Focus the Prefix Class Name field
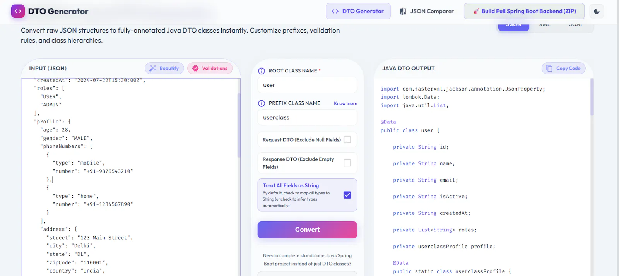Image resolution: width=619 pixels, height=276 pixels. click(307, 117)
